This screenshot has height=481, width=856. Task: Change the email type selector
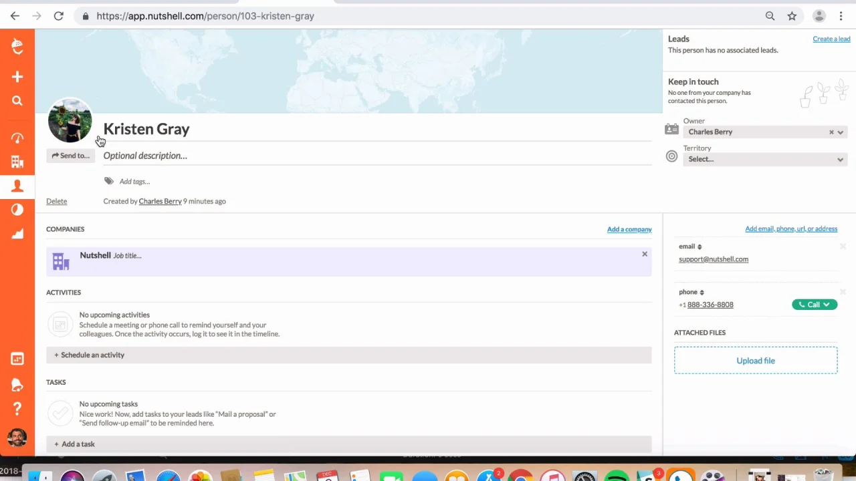click(700, 247)
